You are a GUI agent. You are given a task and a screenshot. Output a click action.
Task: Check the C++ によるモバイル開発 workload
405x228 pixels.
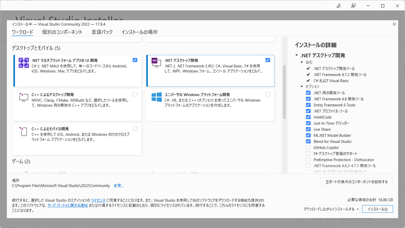135,128
